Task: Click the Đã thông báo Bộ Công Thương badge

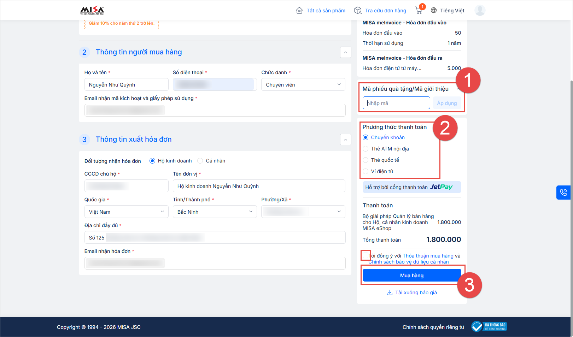Action: click(489, 327)
